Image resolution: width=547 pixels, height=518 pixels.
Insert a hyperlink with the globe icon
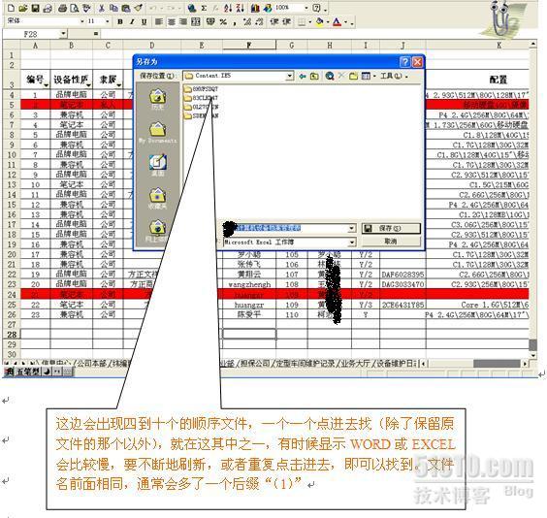pyautogui.click(x=191, y=8)
